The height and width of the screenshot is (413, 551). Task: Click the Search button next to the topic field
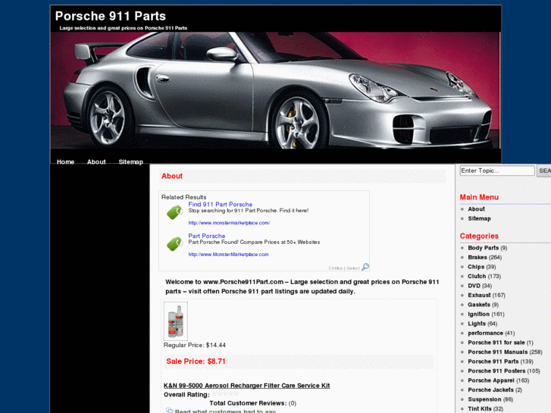(543, 171)
